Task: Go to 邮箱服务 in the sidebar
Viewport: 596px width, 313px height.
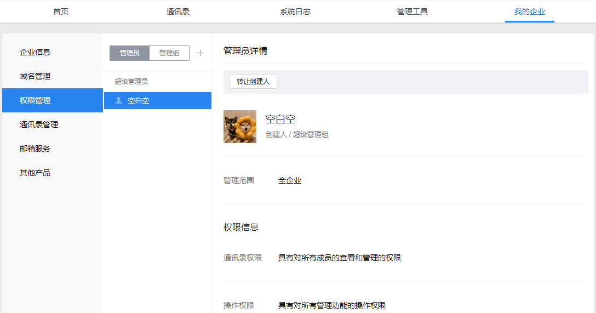Action: (35, 149)
